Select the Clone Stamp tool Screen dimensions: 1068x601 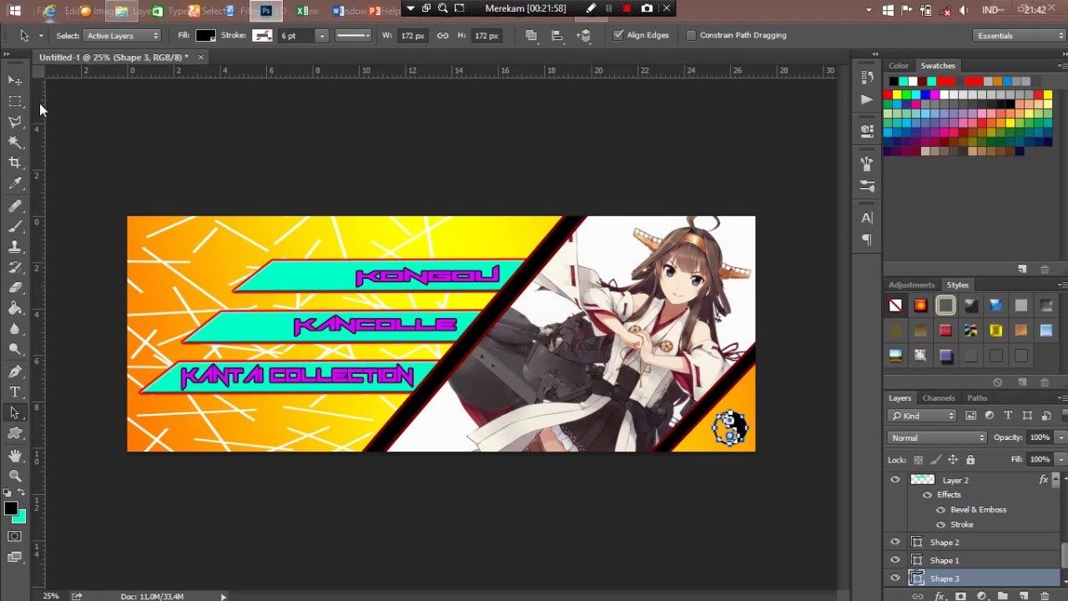[x=13, y=247]
